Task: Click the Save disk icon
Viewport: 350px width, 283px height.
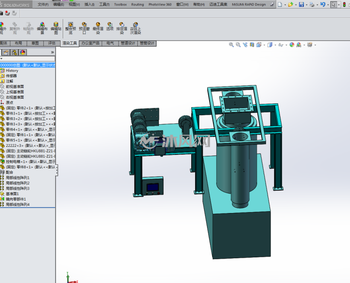Action: [x=301, y=4]
